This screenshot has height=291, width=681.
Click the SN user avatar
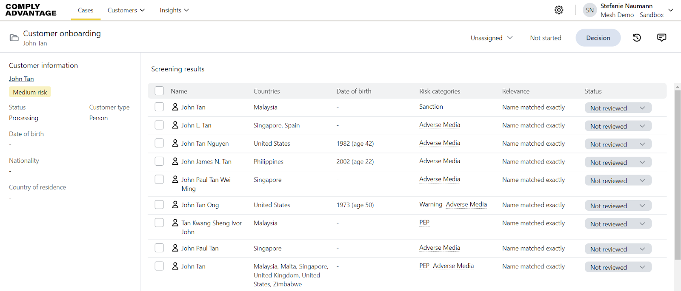click(589, 10)
